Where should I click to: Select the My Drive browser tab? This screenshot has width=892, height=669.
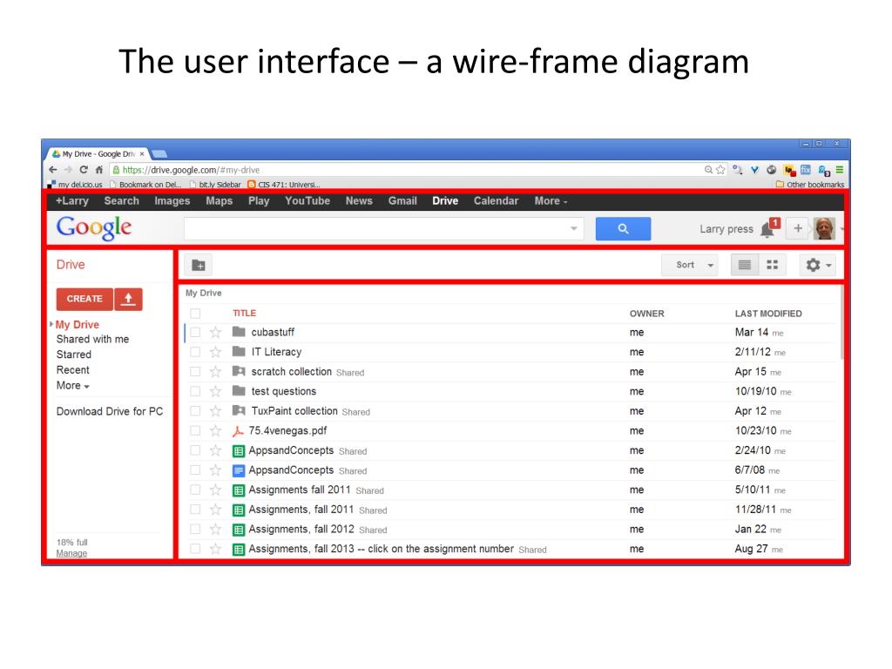[98, 153]
